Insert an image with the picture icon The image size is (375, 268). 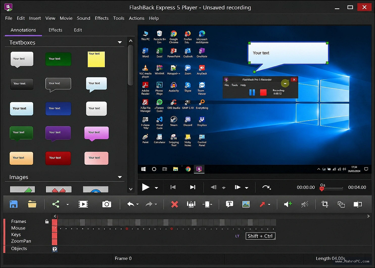(246, 204)
